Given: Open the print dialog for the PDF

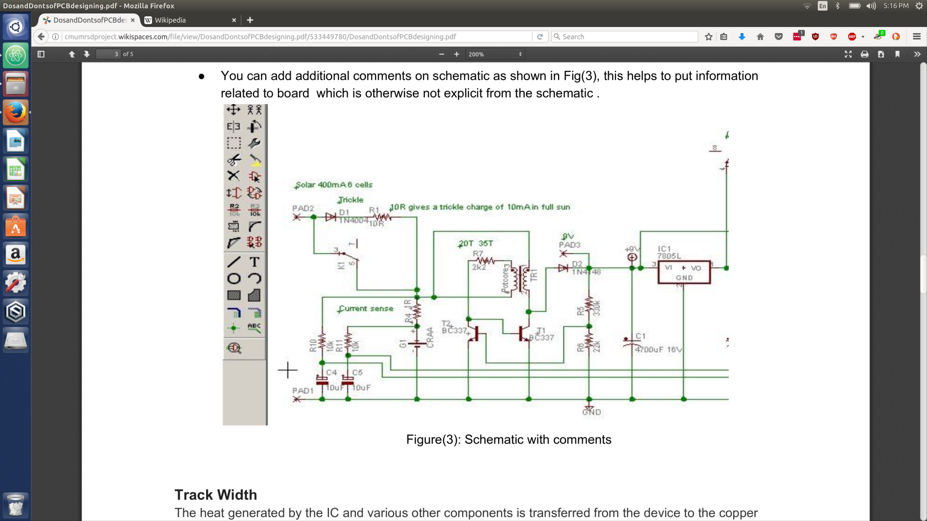Looking at the screenshot, I should 865,54.
